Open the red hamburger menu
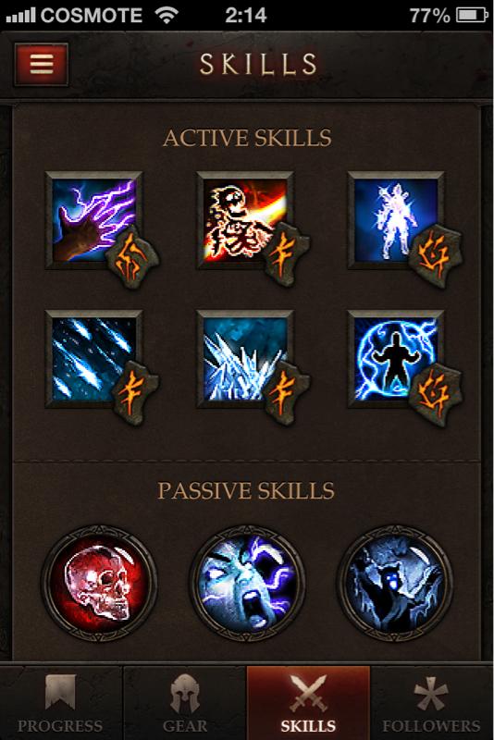494x740 pixels. [41, 64]
